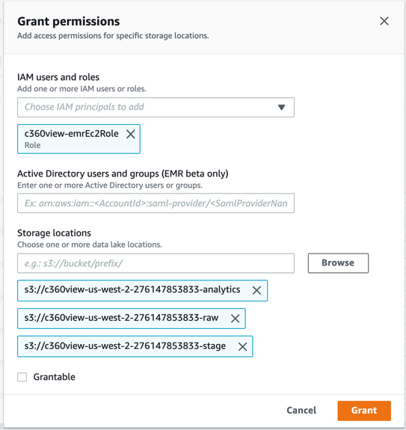Click the orange Grant button

coord(364,411)
